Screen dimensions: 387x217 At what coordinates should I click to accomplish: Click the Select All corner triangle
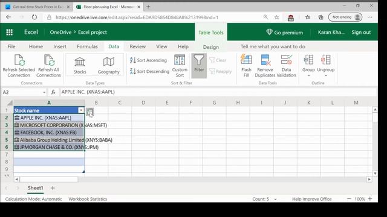pyautogui.click(x=10, y=102)
